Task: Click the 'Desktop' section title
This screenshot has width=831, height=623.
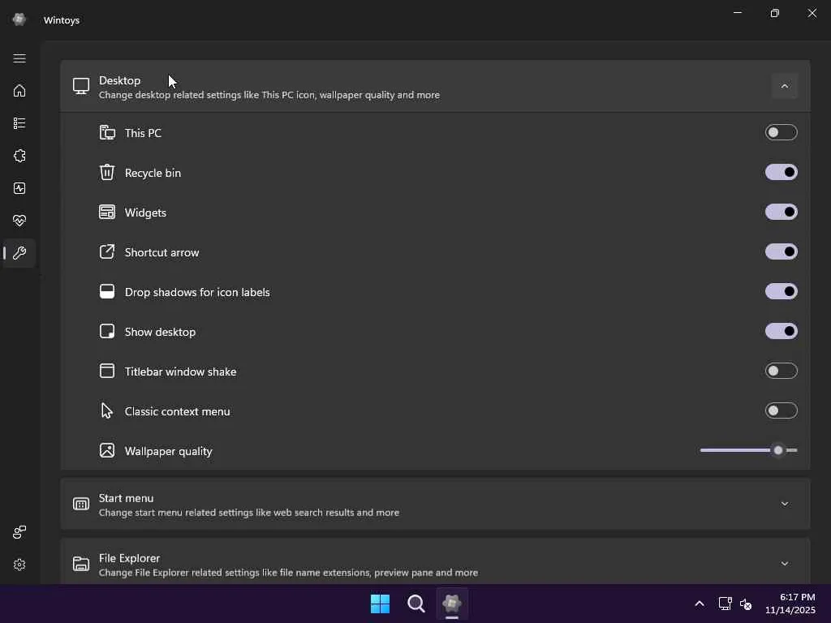Action: pos(120,80)
